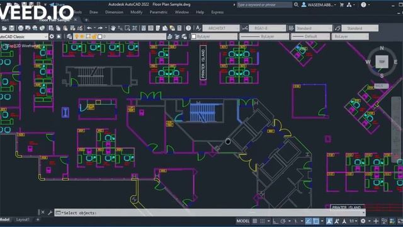Viewport: 403px width, 227px height.
Task: Toggle Ortho mode in status bar
Action: 275,221
